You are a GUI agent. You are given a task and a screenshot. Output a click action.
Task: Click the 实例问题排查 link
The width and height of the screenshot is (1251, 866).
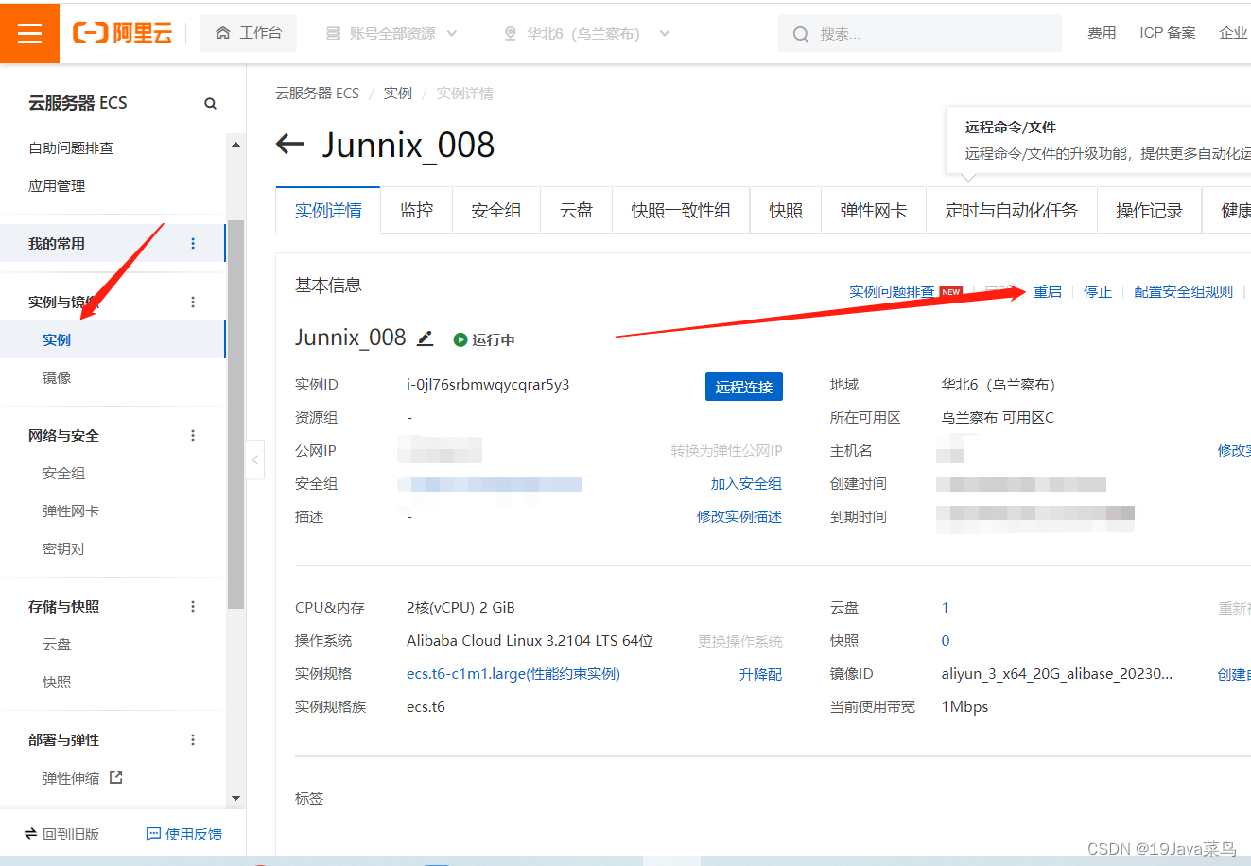(892, 291)
